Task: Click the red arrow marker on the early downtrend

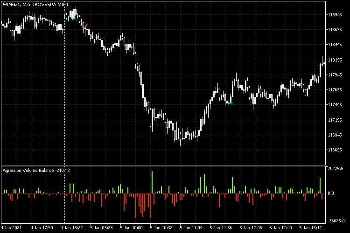Action: (x=86, y=26)
